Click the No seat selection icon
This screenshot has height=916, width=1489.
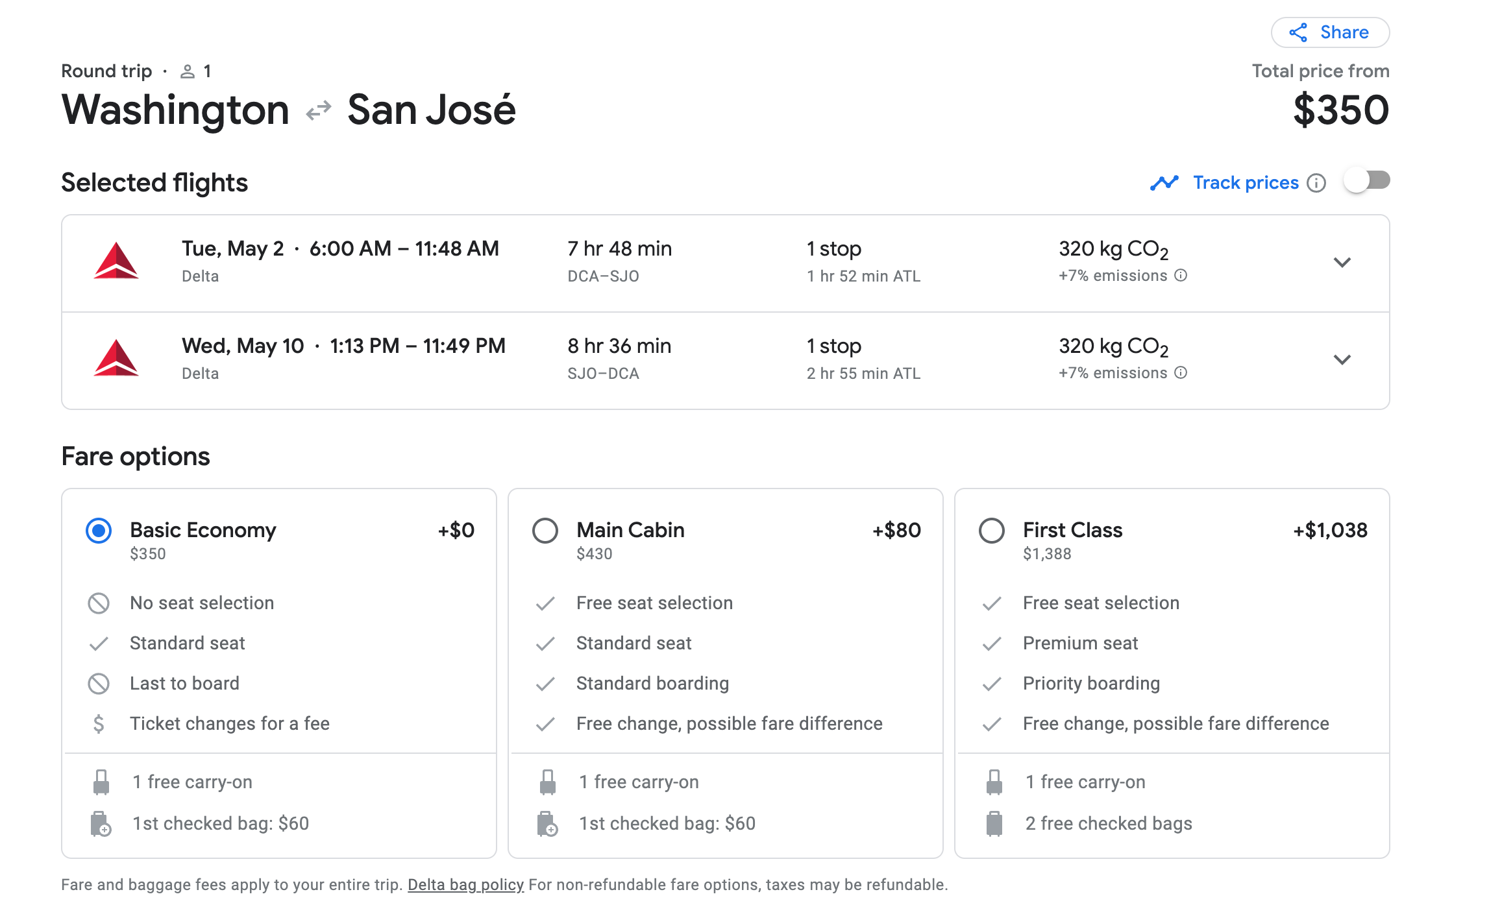click(99, 603)
